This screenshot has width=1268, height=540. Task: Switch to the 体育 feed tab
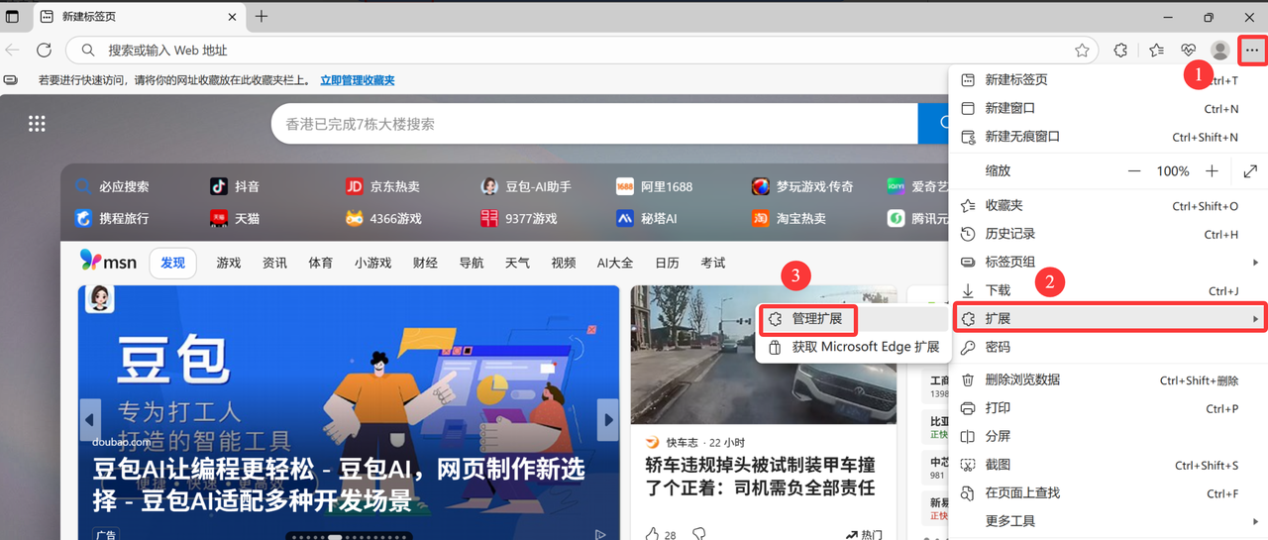321,263
